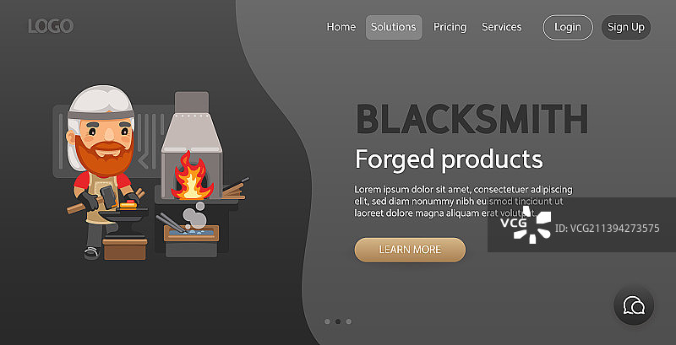Open the Solutions menu item
Viewport: 676px width, 345px height.
tap(394, 27)
